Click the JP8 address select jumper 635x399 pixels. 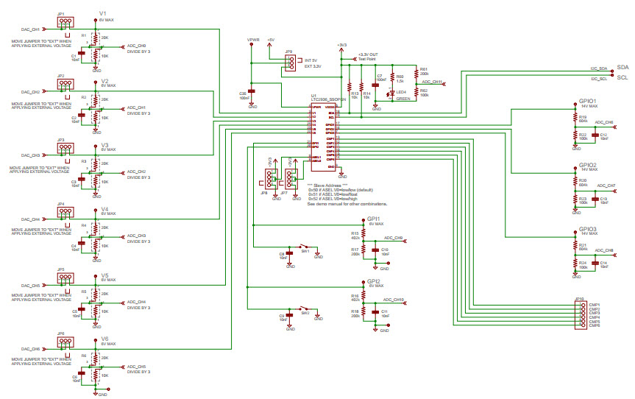point(269,179)
